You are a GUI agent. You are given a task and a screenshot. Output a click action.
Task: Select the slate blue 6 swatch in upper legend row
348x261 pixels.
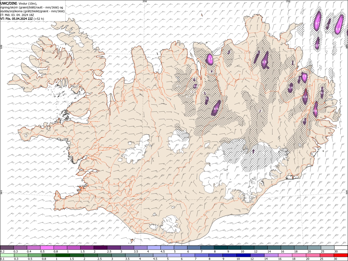pyautogui.click(x=194, y=248)
